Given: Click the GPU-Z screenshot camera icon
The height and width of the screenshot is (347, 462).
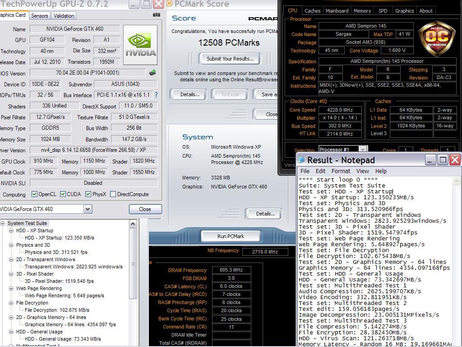Looking at the screenshot, I should [157, 15].
